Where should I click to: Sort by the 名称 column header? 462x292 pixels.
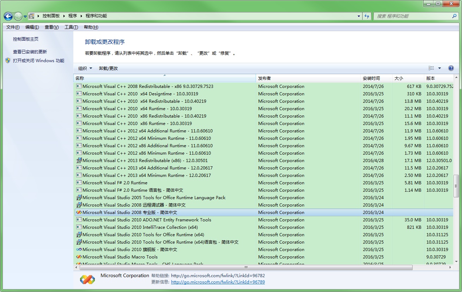(x=165, y=78)
